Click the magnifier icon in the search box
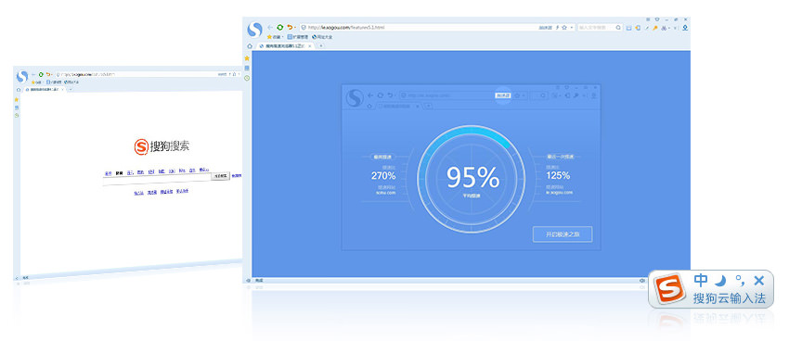 618,27
